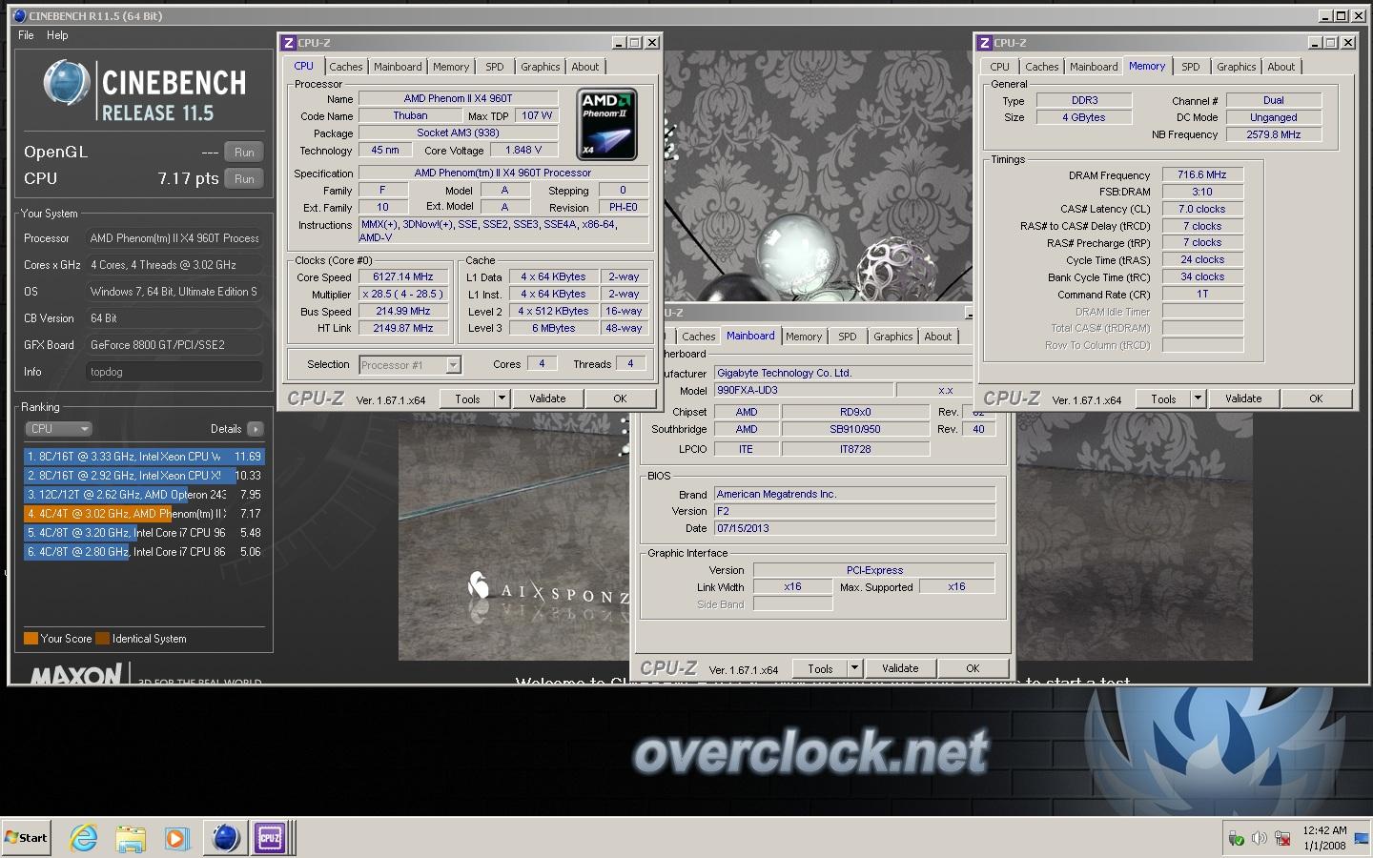The height and width of the screenshot is (858, 1373).
Task: Click the Cinebench globe logo
Action: click(67, 83)
